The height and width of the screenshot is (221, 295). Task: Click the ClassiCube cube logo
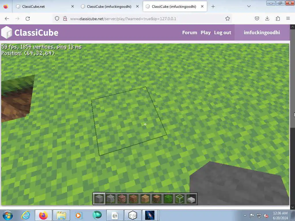point(7,32)
